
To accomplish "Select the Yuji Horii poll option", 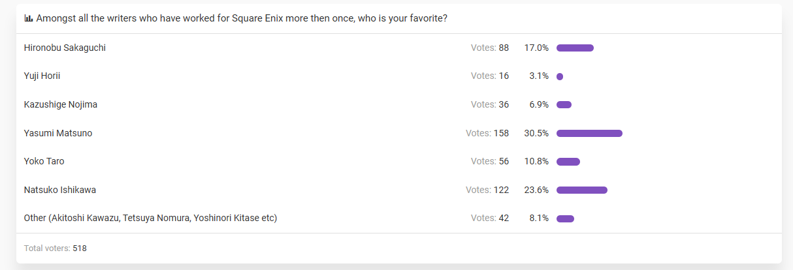I will tap(42, 76).
